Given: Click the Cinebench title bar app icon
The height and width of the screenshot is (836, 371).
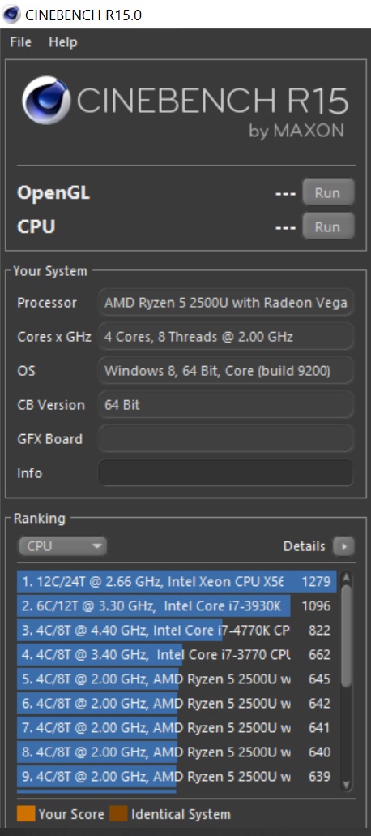Looking at the screenshot, I should pos(11,15).
